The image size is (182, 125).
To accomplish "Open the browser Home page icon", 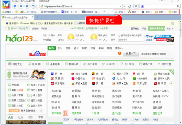I will tap(27, 6).
